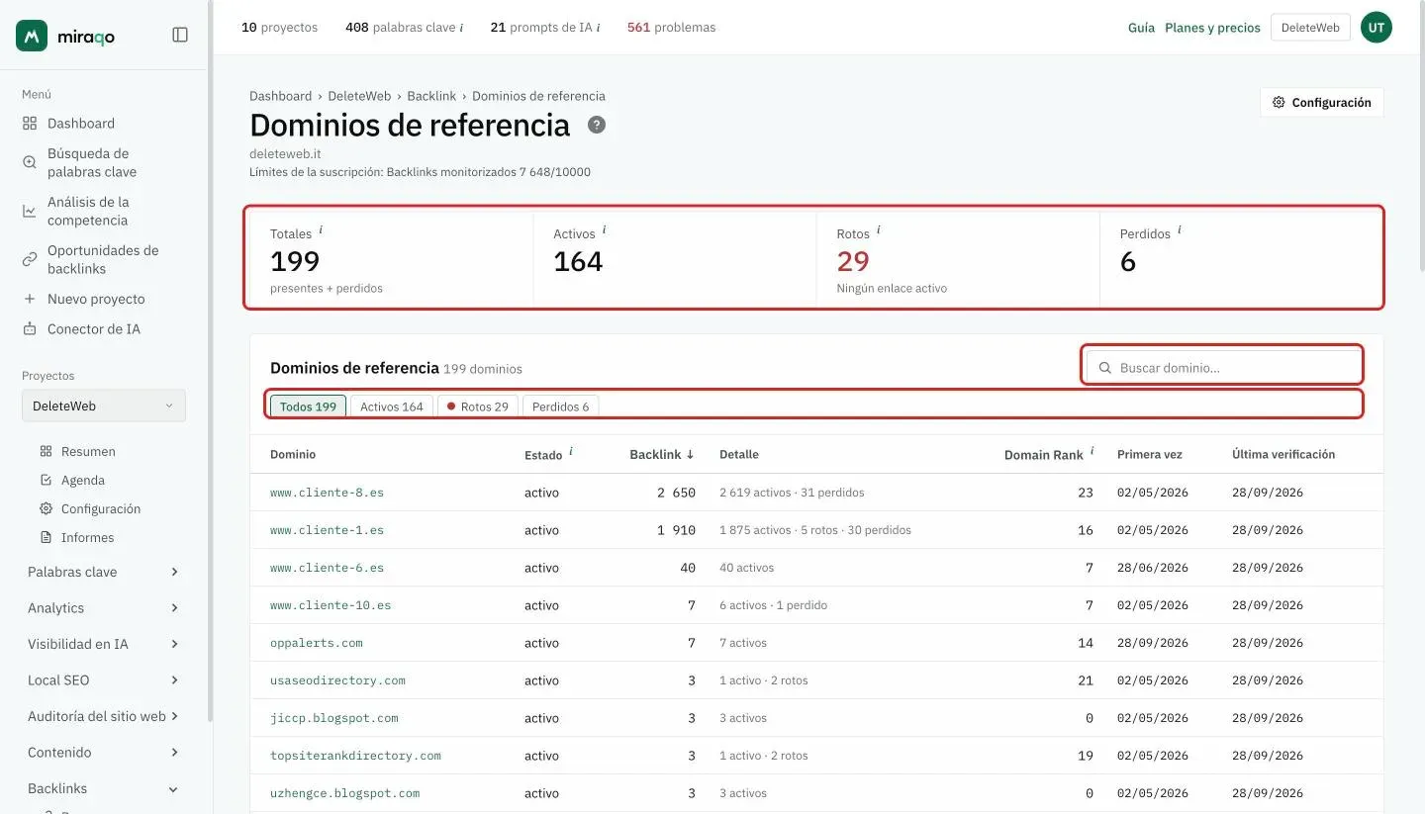Expand the Visibilidad en IA section

(x=104, y=644)
